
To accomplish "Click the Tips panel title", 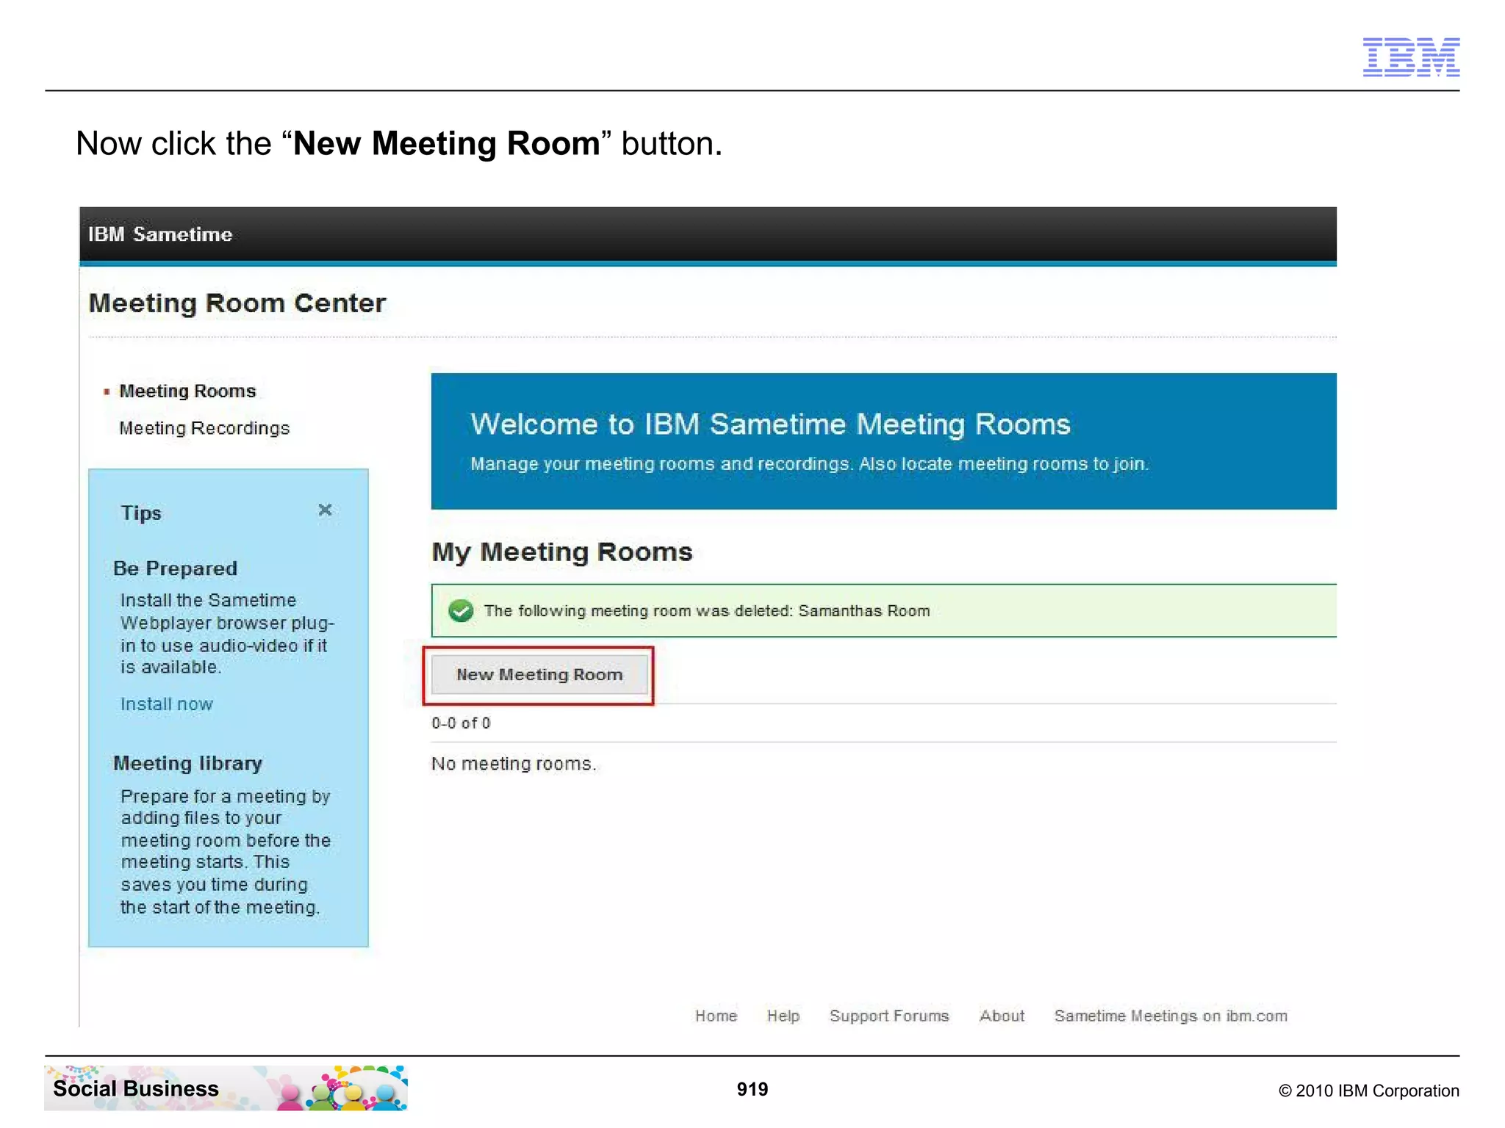I will pos(141,513).
